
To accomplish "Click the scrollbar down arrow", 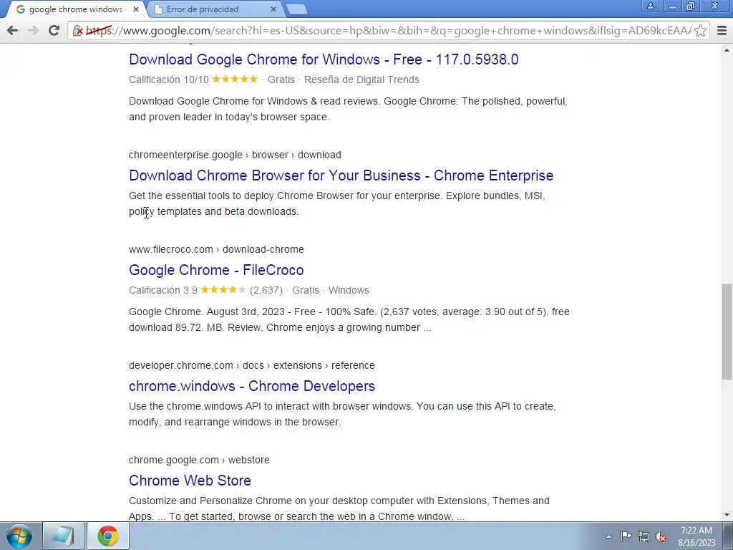I will (727, 516).
